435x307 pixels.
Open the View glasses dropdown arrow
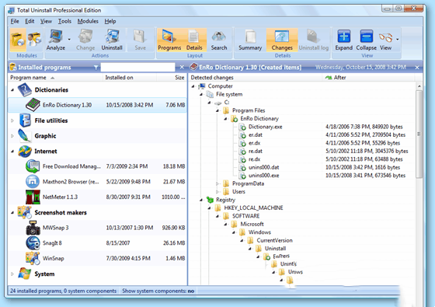(398, 39)
